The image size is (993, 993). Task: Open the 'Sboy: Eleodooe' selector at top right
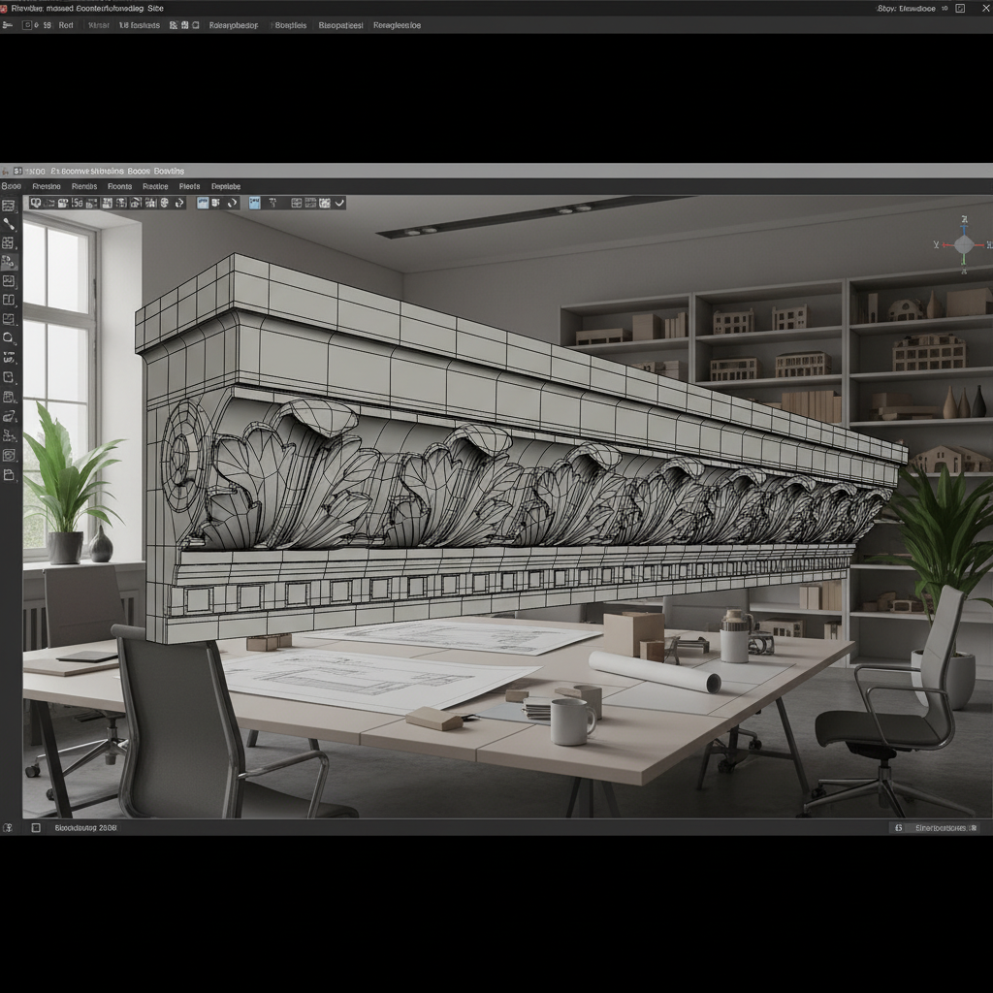pos(907,8)
